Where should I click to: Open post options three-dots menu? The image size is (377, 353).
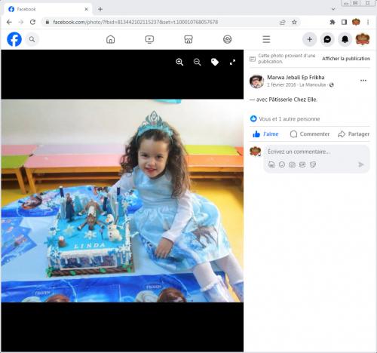click(363, 81)
